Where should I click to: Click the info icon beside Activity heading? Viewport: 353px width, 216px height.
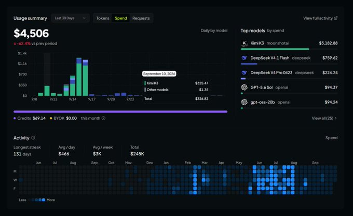[x=33, y=138]
